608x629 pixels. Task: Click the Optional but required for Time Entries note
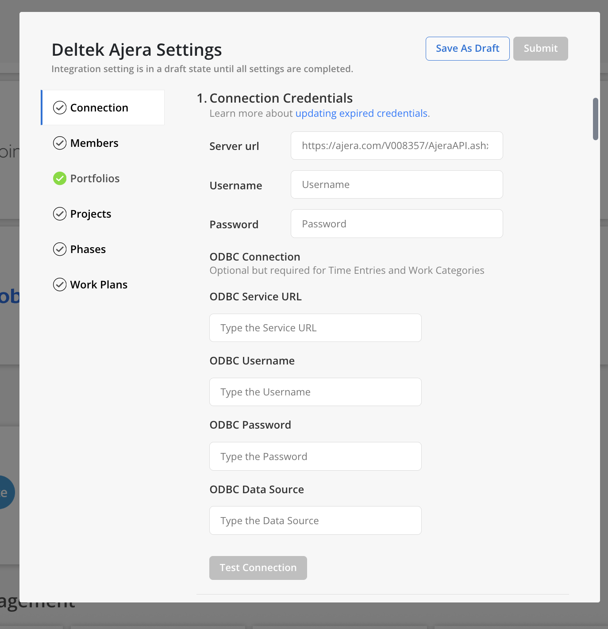(347, 270)
